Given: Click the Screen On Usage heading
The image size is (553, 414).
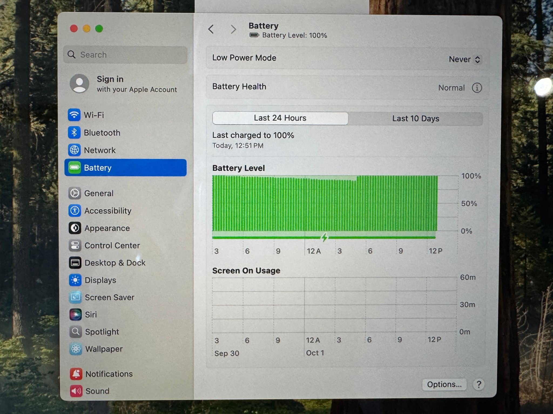Looking at the screenshot, I should [x=246, y=270].
